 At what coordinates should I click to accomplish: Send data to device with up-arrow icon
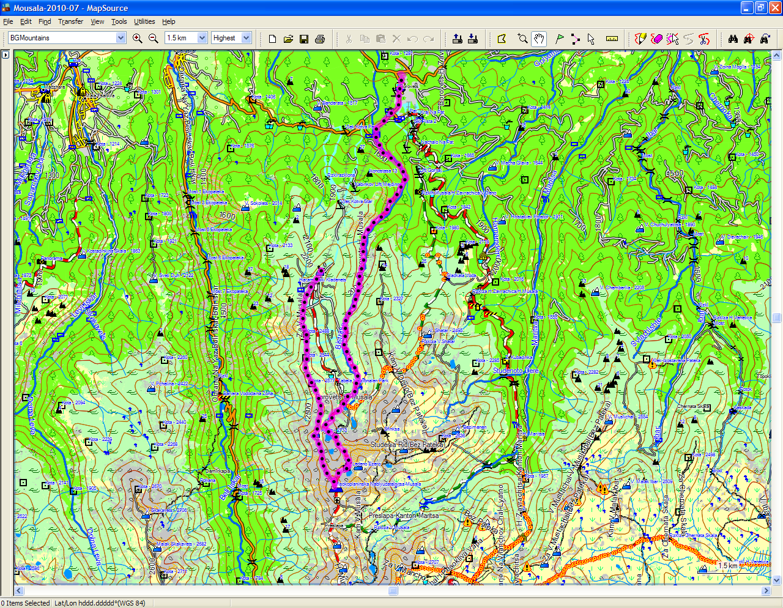[x=457, y=39]
